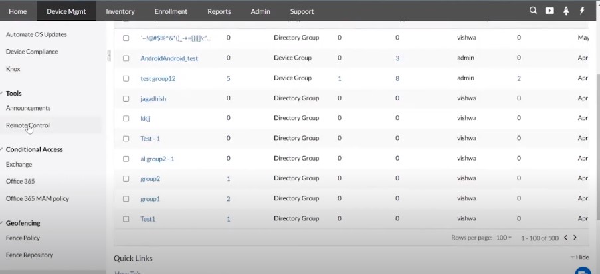Tick checkbox beside group2
The width and height of the screenshot is (600, 274).
point(126,178)
